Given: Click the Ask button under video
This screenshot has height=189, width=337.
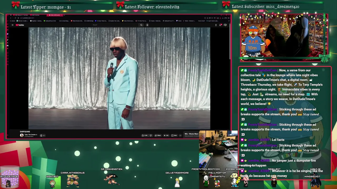Looking at the screenshot, I should 166,135.
